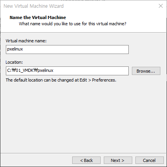Screen dimensions: 167x167
Task: Click the 'What name would you like' subtitle
Action: [x=73, y=24]
